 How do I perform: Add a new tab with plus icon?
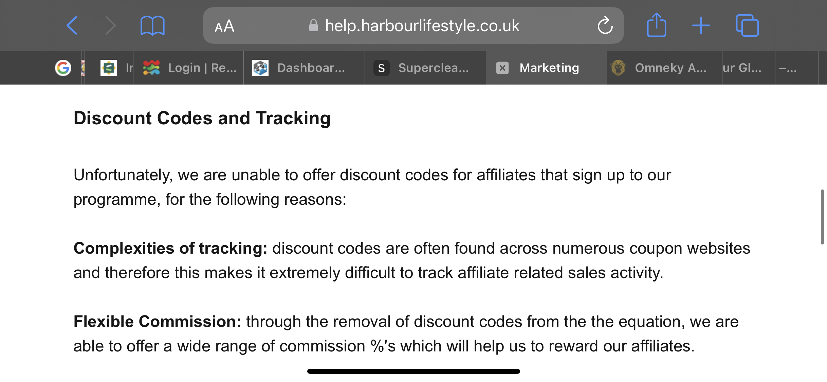coord(701,25)
